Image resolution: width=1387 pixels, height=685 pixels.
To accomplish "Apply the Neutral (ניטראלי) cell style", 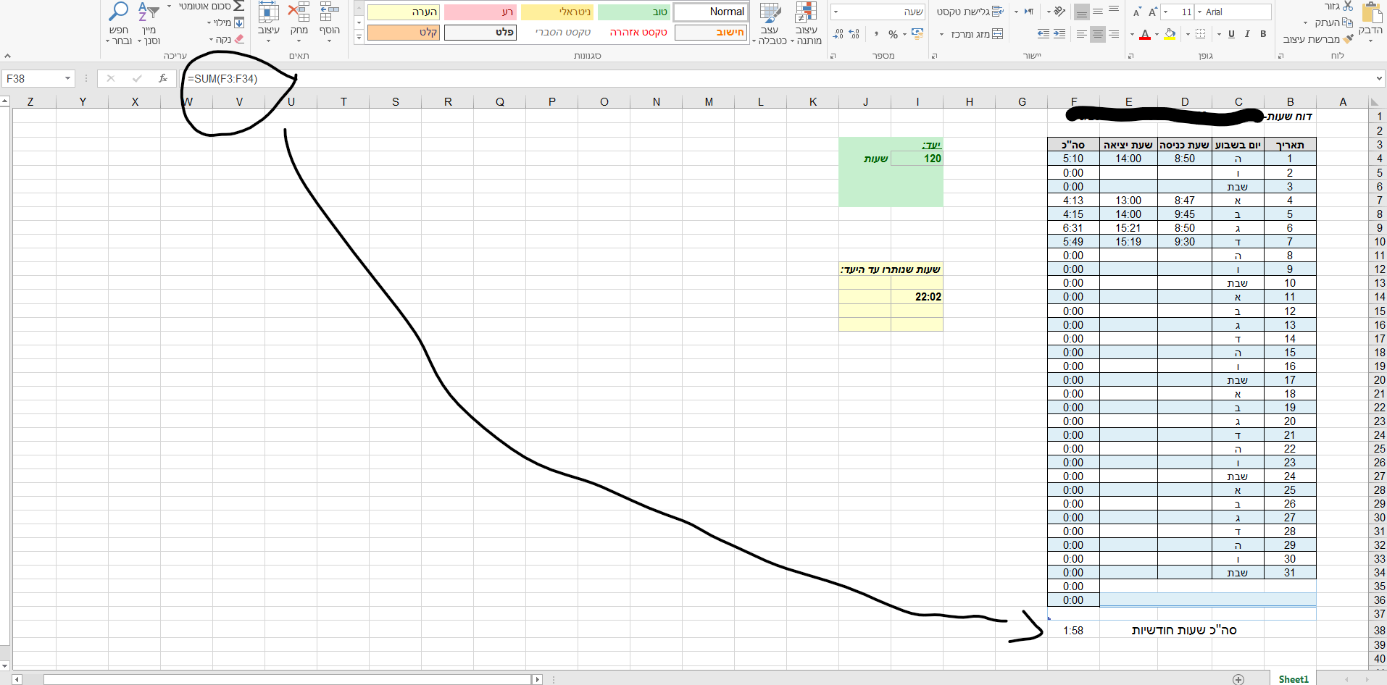I will point(557,12).
